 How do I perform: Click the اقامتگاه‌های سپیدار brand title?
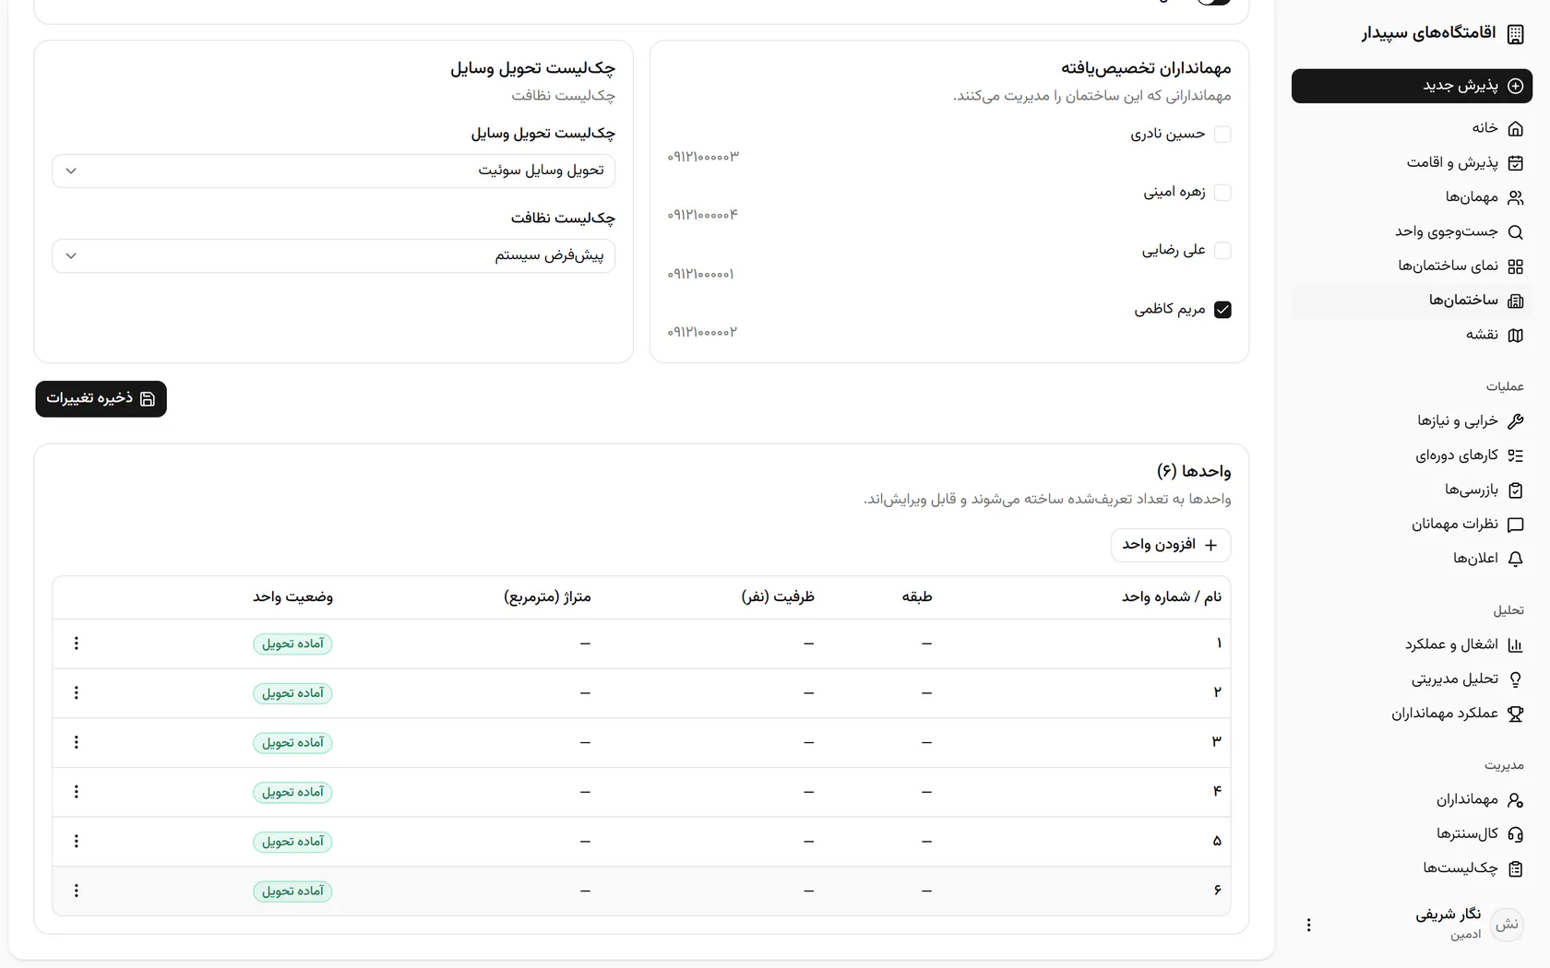pos(1428,33)
